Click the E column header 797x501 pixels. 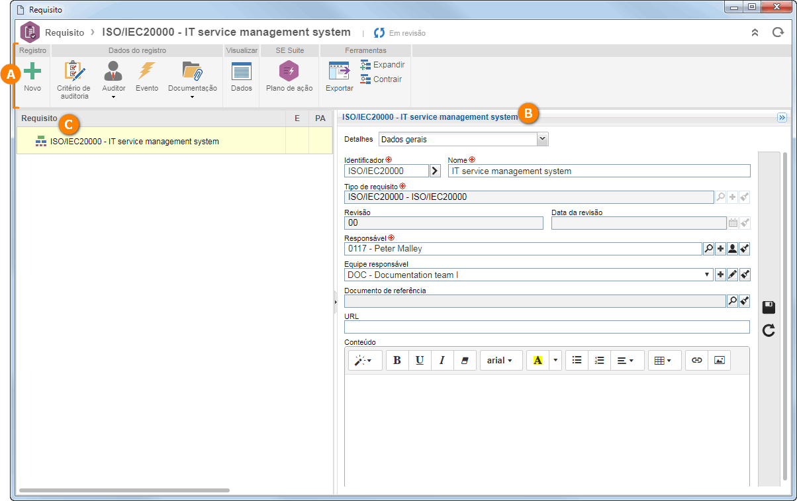click(x=297, y=118)
